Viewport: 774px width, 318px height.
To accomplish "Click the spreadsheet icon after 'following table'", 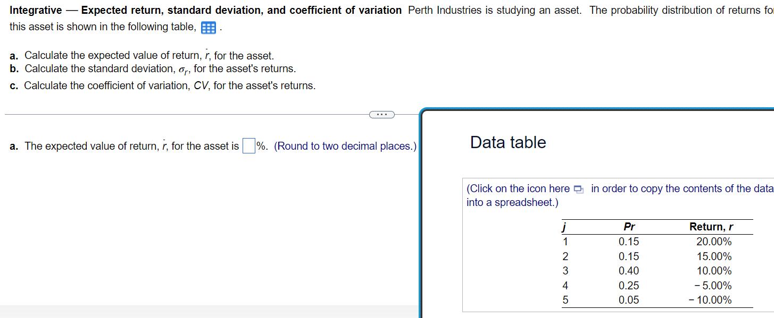I will tap(207, 27).
